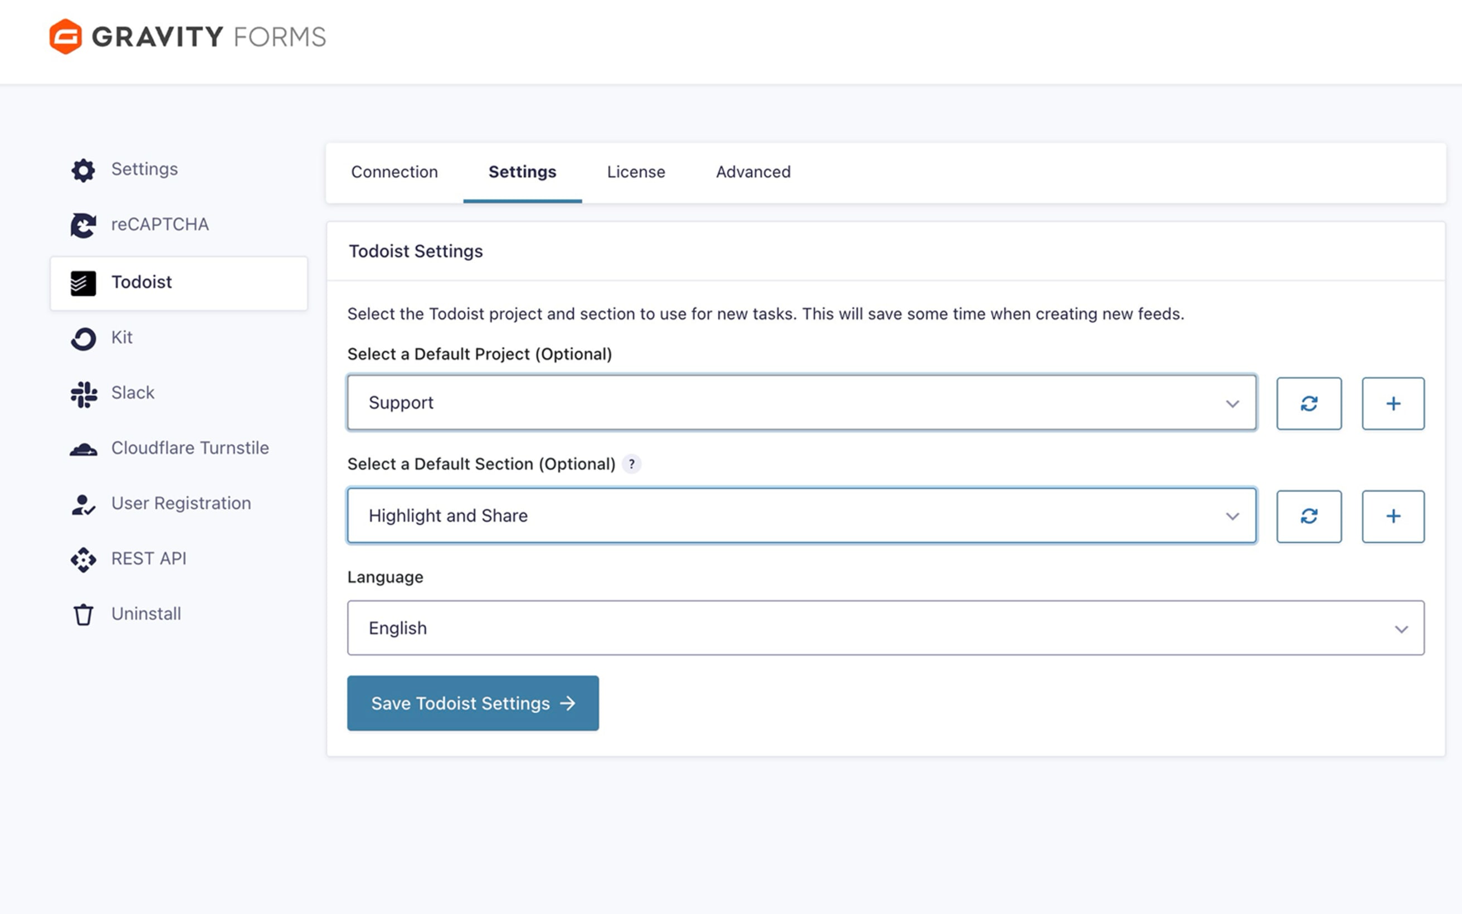1462x914 pixels.
Task: Click the Slack logo icon
Action: pyautogui.click(x=84, y=393)
